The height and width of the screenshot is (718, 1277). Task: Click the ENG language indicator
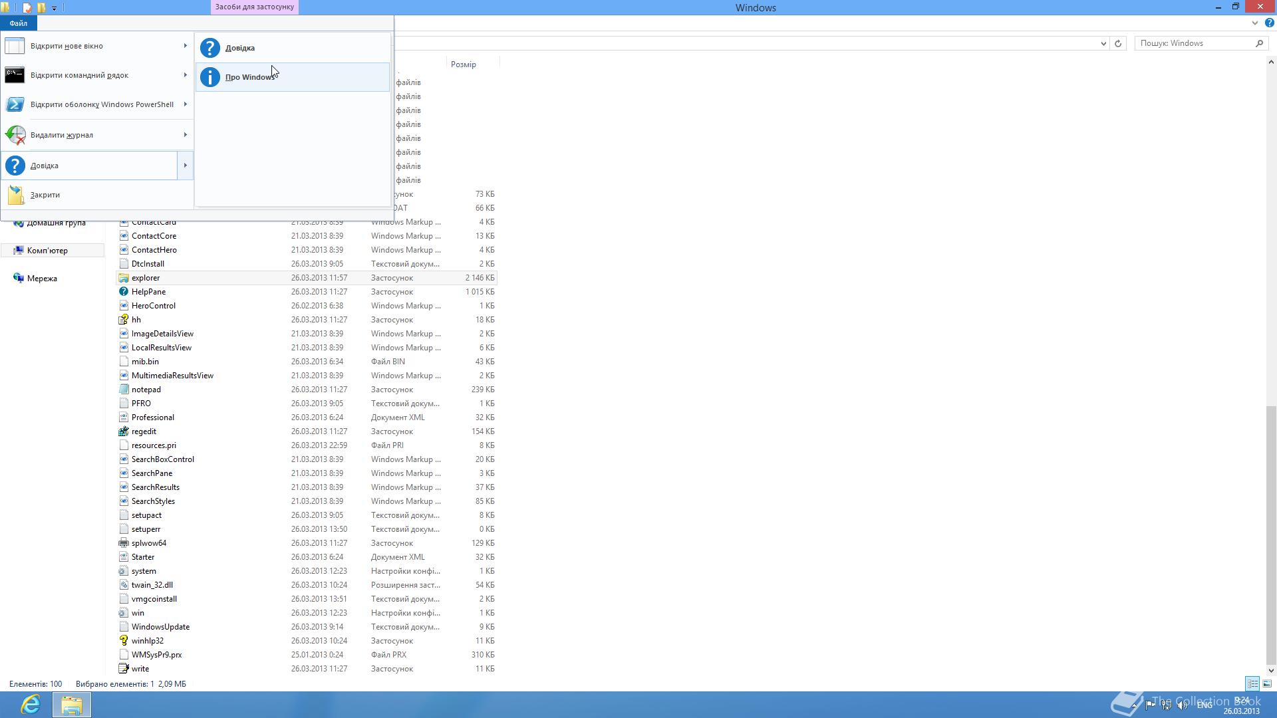click(x=1205, y=705)
